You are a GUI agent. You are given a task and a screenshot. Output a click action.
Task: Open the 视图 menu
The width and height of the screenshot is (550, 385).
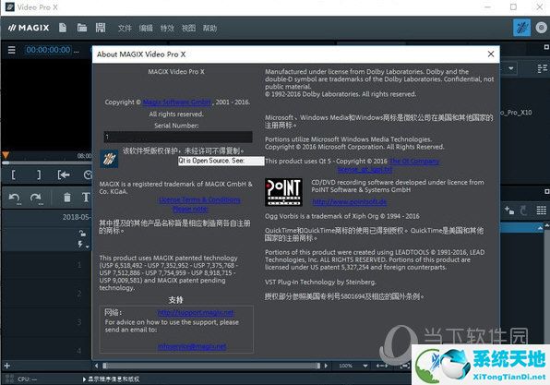pos(188,28)
